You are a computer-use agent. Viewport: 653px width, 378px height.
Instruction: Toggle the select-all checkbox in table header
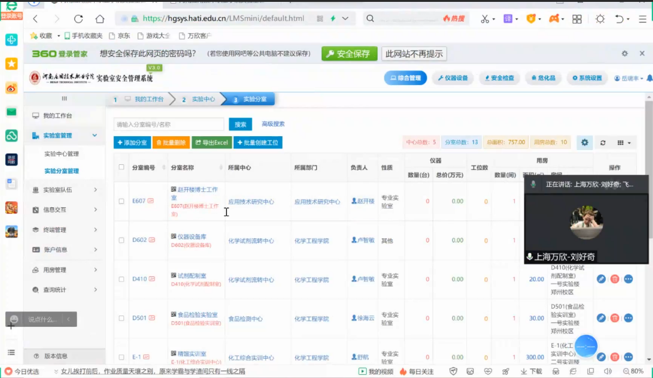click(121, 167)
